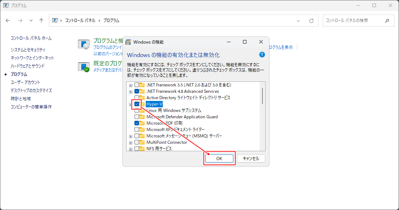399x210 pixels.
Task: Uncheck Microsoft PDF 印刷
Action: click(137, 123)
